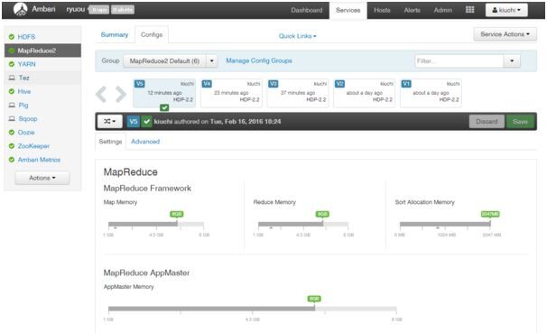This screenshot has width=547, height=333.
Task: Open HDFS service page
Action: pyautogui.click(x=26, y=37)
